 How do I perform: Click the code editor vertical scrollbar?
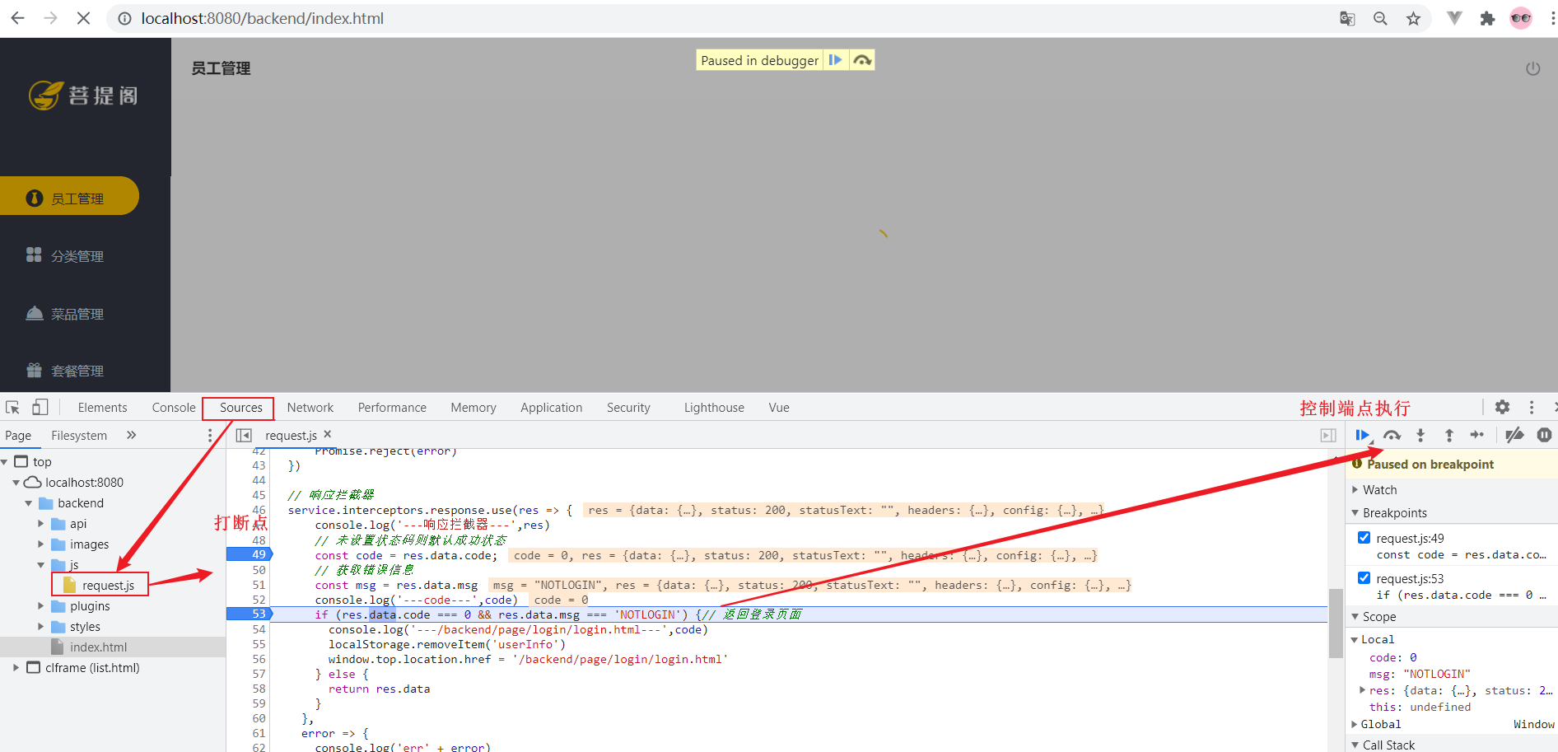(1336, 623)
